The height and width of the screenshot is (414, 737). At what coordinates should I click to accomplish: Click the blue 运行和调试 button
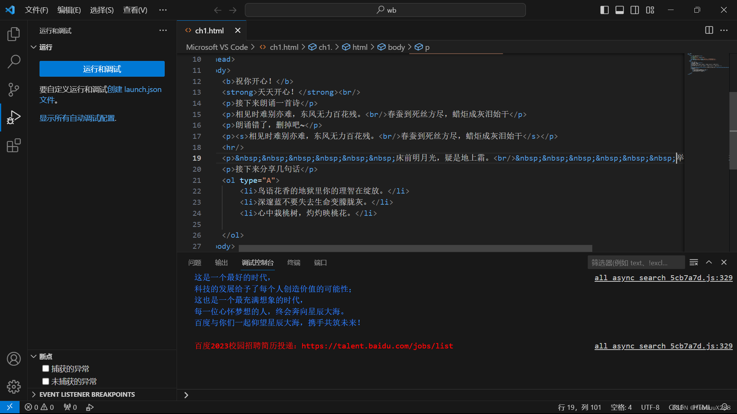tap(102, 69)
